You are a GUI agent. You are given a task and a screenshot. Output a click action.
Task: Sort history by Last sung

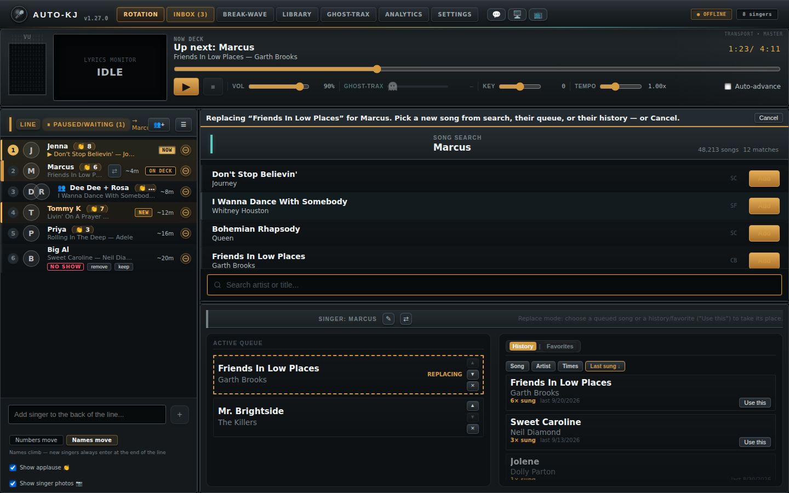[605, 366]
